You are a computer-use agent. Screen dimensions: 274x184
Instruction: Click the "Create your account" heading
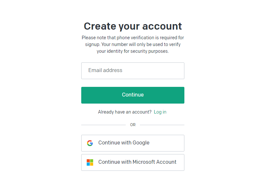click(132, 26)
